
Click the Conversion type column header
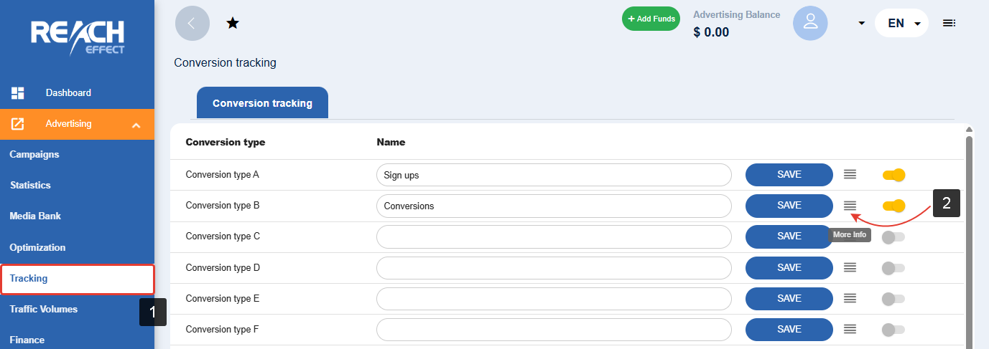click(226, 142)
